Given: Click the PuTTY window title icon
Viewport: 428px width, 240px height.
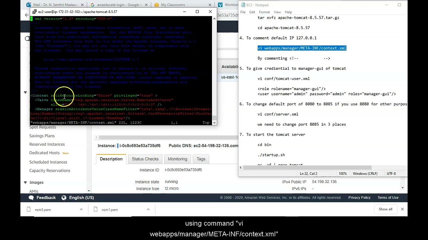Looking at the screenshot, I should click(34, 12).
